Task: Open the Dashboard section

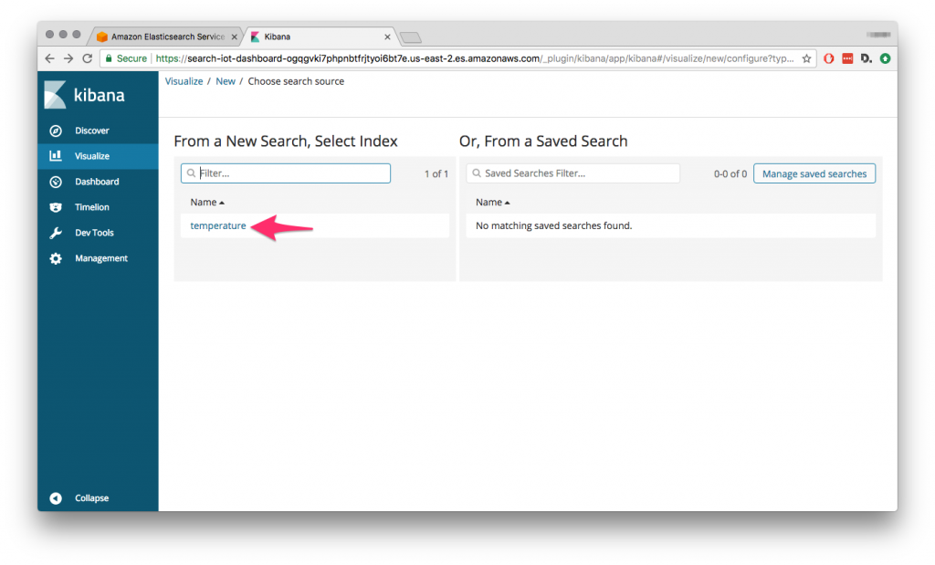Action: coord(97,181)
